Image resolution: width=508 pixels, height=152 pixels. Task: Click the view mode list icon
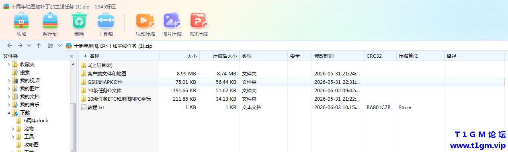tap(51, 46)
